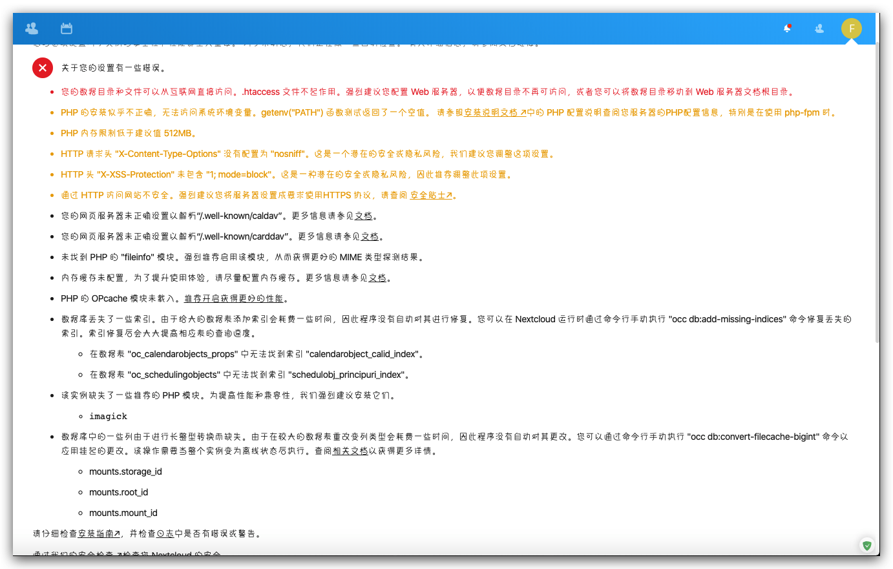Click the red .htaccess data directory warning
Screen dimensions: 893x569
(x=428, y=92)
